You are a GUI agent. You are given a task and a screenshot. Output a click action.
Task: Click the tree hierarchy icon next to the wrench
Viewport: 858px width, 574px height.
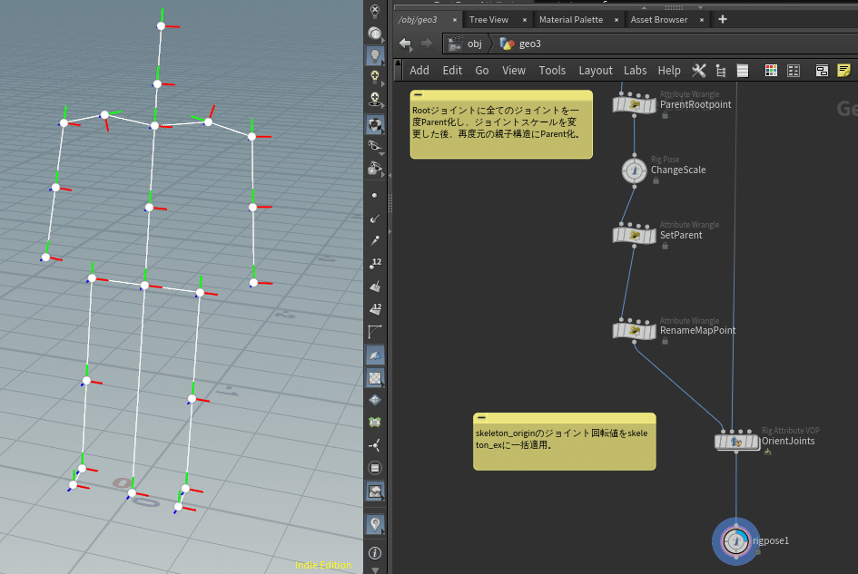pyautogui.click(x=719, y=70)
